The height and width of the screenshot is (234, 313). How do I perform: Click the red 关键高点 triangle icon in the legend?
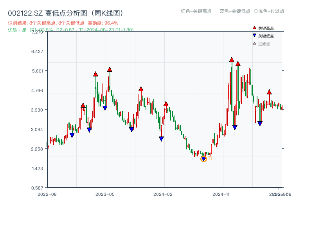(254, 28)
